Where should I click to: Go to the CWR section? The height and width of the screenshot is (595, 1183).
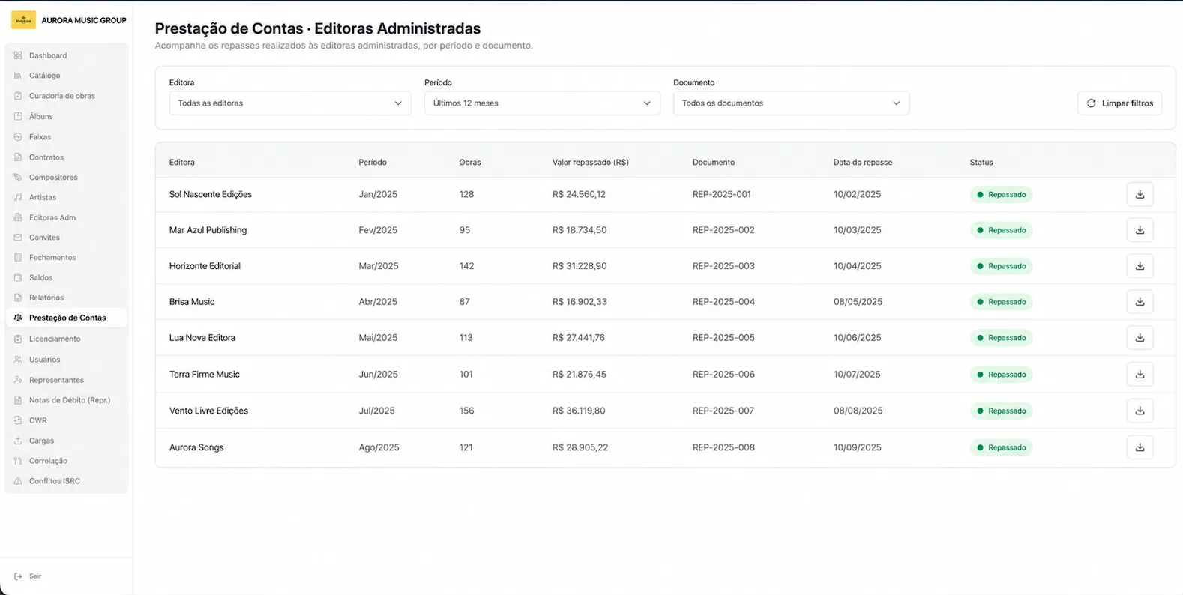coord(66,420)
